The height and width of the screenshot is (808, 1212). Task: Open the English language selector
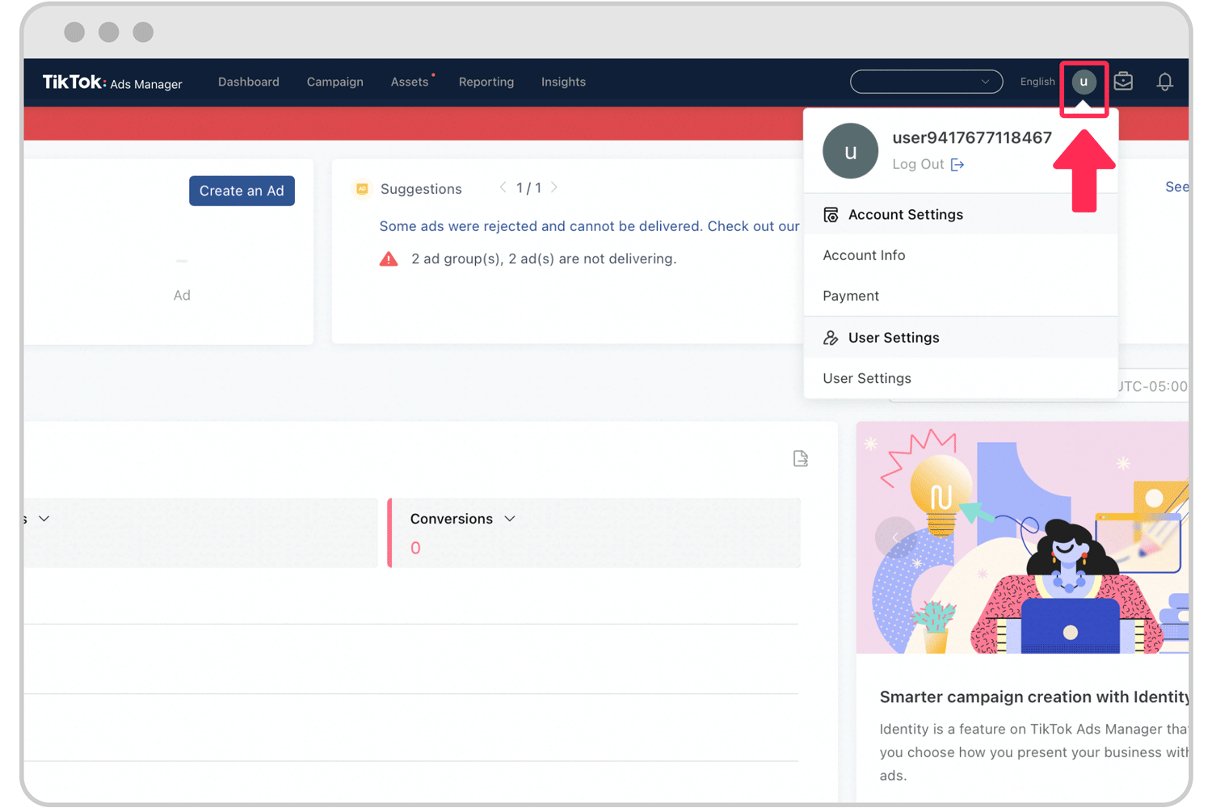coord(1037,82)
